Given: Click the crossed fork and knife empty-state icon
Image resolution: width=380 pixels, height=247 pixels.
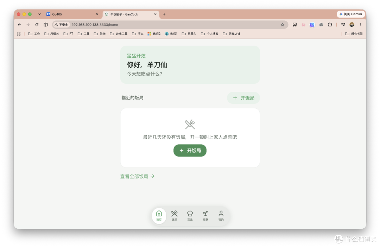Looking at the screenshot, I should 190,124.
